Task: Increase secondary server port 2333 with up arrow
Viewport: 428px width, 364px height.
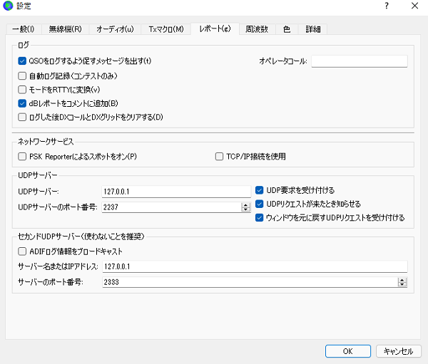Action: click(402, 279)
